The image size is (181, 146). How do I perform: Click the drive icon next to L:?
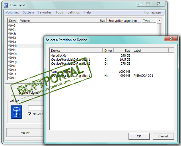(x=11, y=42)
